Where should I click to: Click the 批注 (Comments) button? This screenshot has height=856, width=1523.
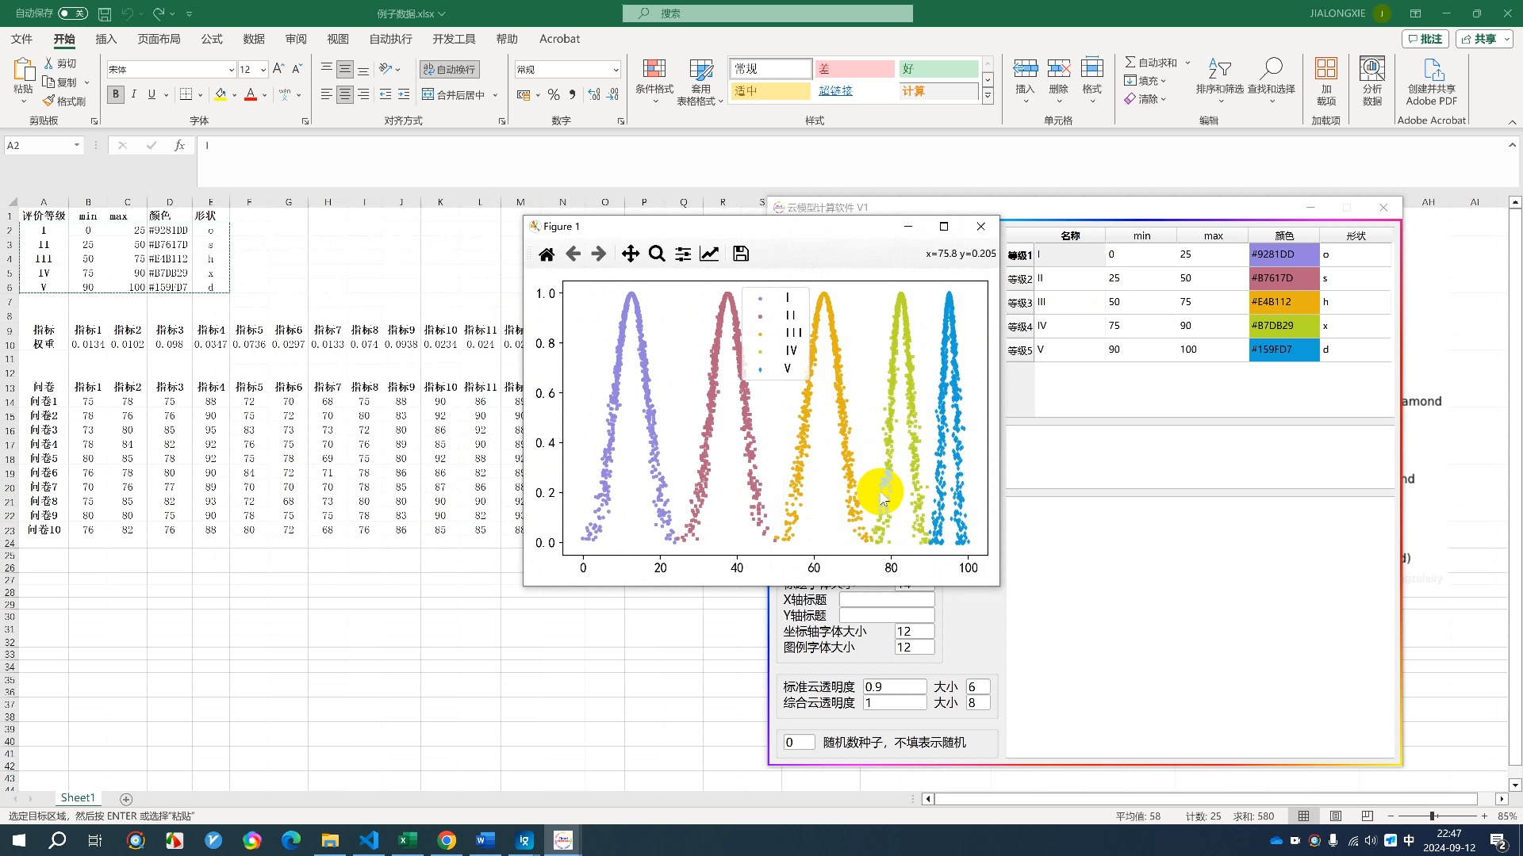(1425, 39)
